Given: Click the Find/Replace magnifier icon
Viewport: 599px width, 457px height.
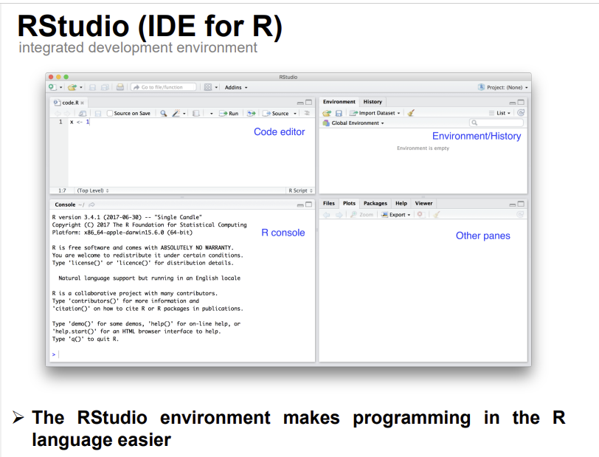Looking at the screenshot, I should (x=164, y=113).
